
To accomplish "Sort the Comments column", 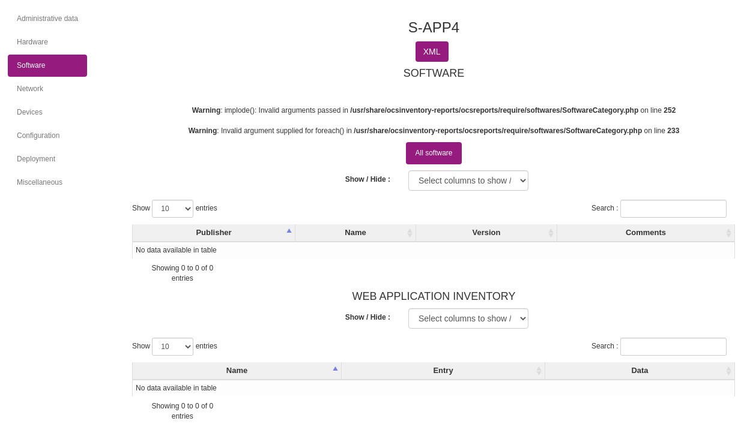I will click(x=646, y=233).
